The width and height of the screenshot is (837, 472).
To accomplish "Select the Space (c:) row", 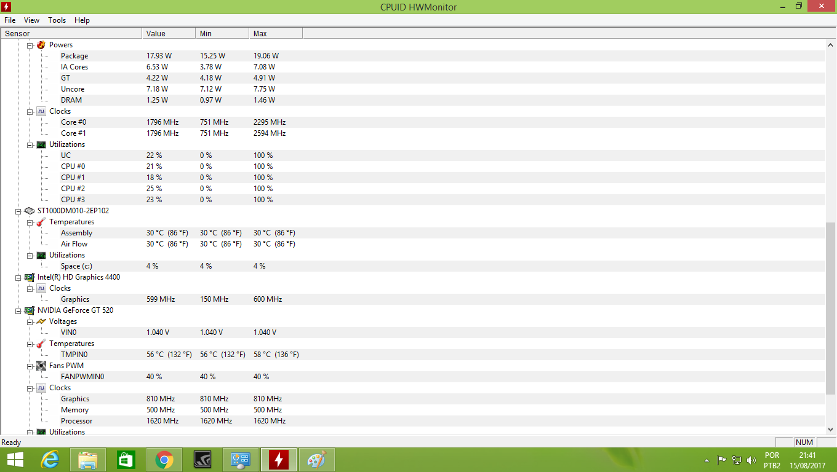I will coord(412,266).
